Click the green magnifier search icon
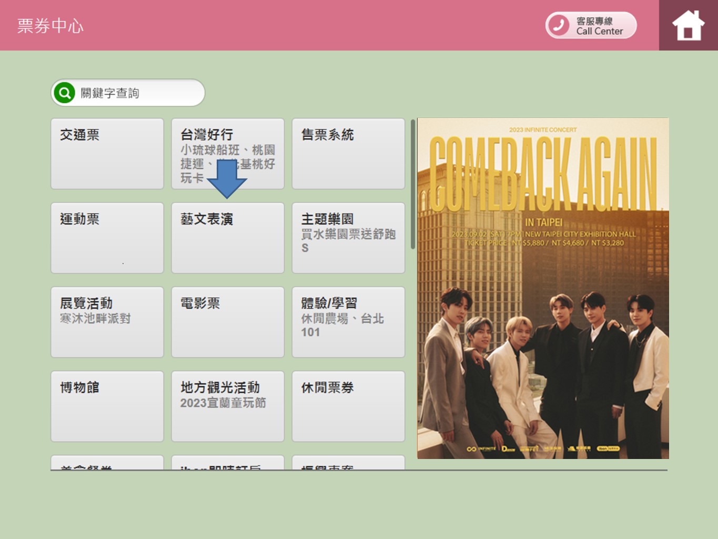The height and width of the screenshot is (539, 718). 64,93
